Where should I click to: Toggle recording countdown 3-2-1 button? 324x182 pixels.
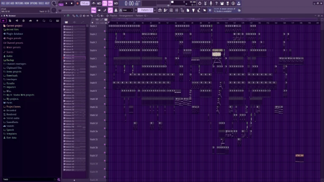pos(105,3)
